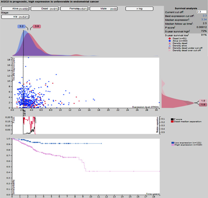This screenshot has height=198, width=208.
Task: Toggle the Female (n=541) filter button
Action: coord(74,9)
